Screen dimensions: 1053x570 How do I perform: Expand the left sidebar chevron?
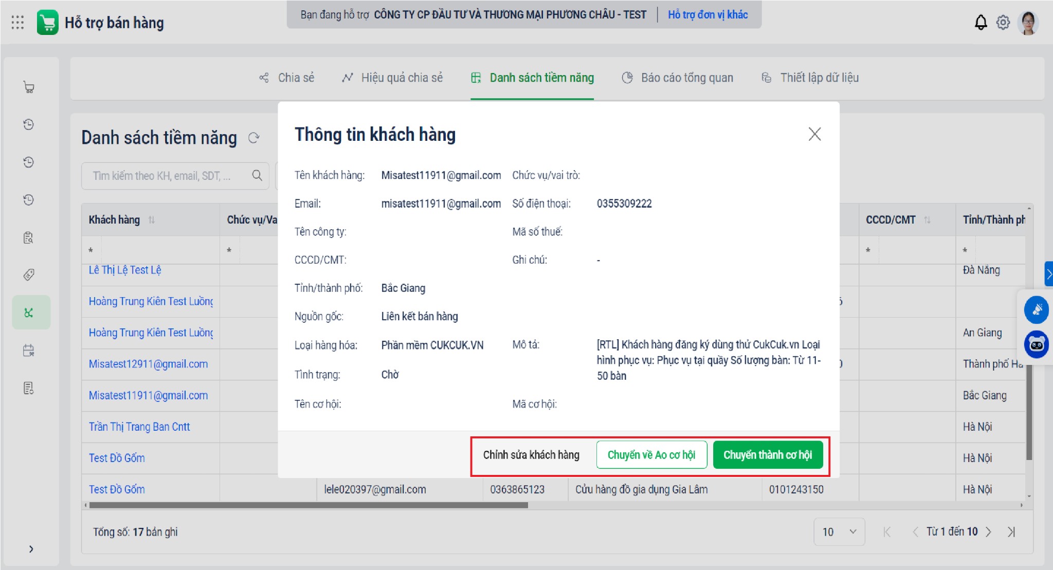(x=31, y=549)
